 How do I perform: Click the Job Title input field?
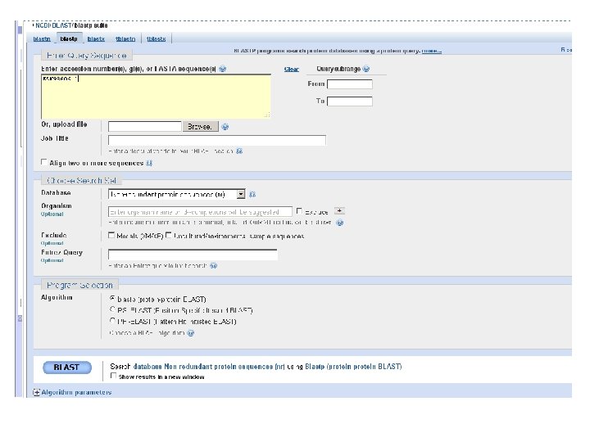click(x=217, y=140)
